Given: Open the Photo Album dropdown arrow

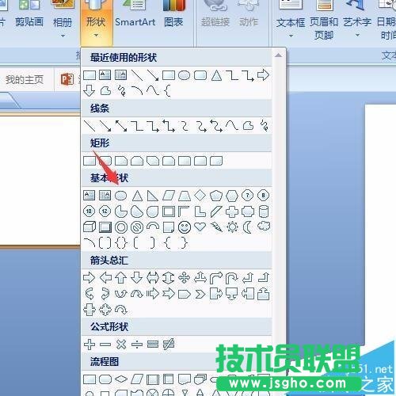Looking at the screenshot, I should pyautogui.click(x=63, y=36).
